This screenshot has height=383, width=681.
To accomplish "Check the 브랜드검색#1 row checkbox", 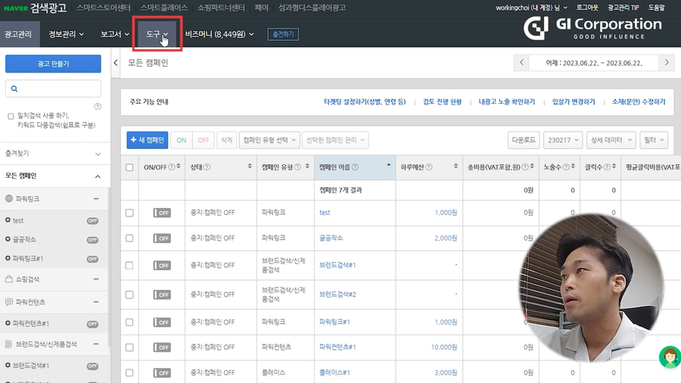I will tap(129, 266).
